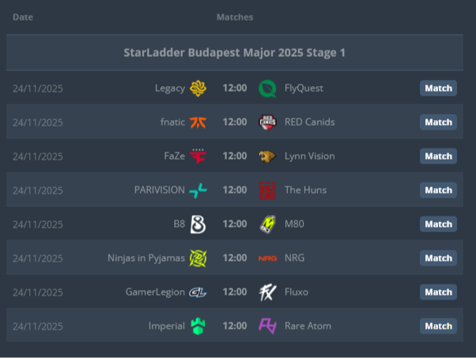Viewport: 476px width, 358px height.
Task: Click the M80 team logo
Action: coord(268,224)
